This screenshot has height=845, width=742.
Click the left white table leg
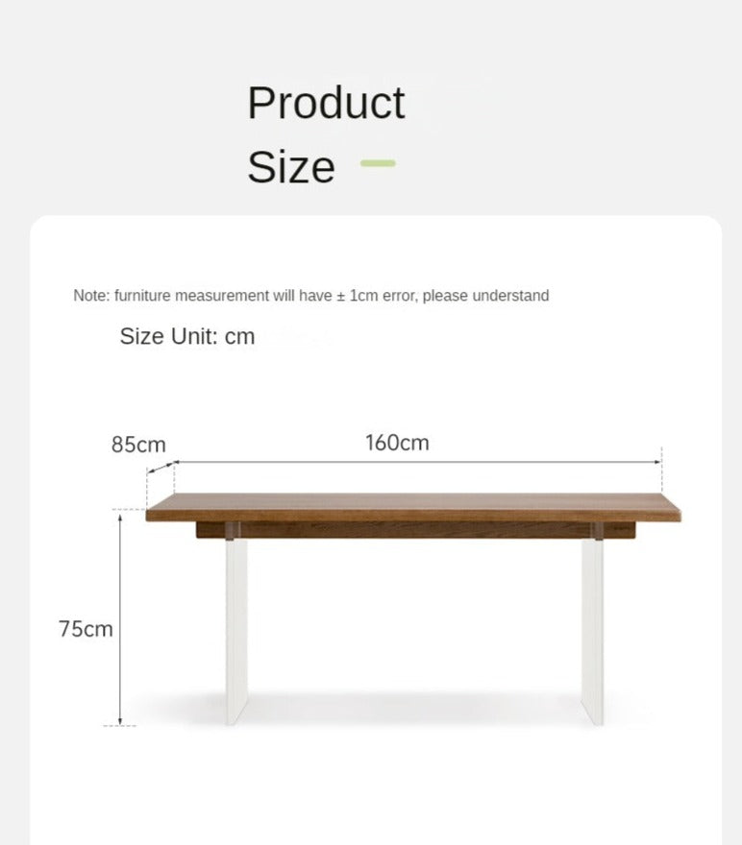(x=236, y=629)
